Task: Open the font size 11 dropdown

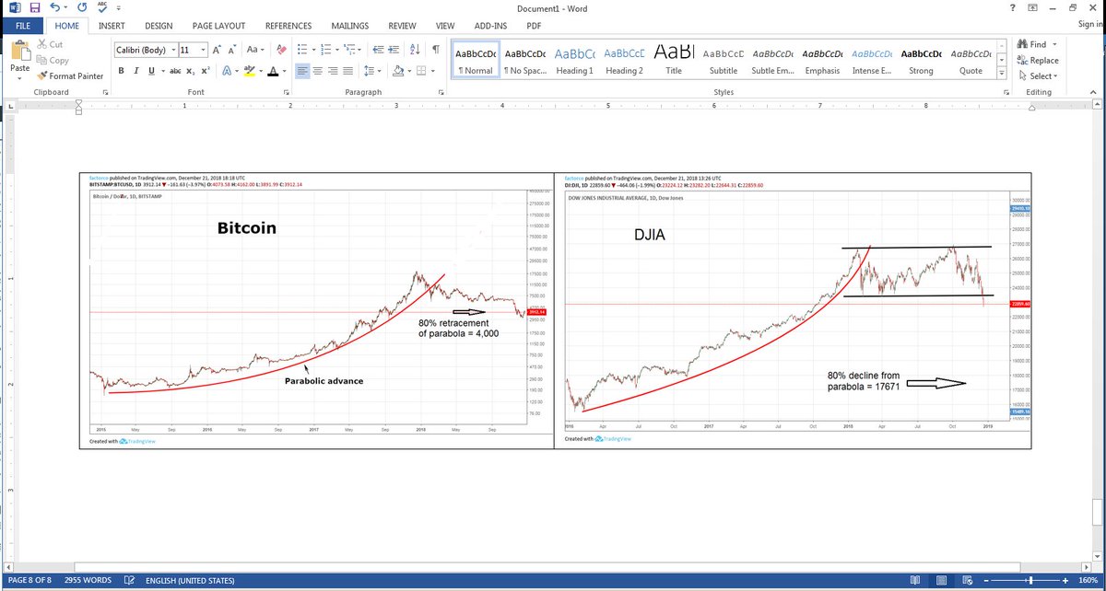Action: pos(203,50)
